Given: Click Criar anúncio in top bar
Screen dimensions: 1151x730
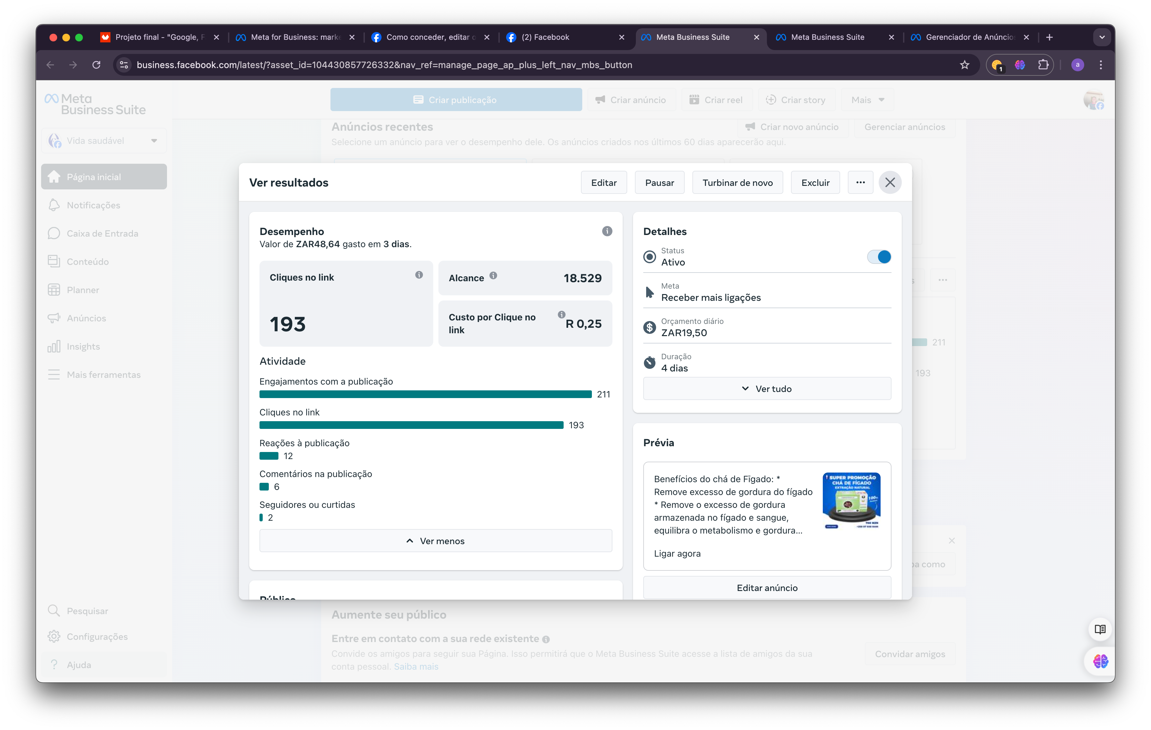Looking at the screenshot, I should (x=631, y=100).
